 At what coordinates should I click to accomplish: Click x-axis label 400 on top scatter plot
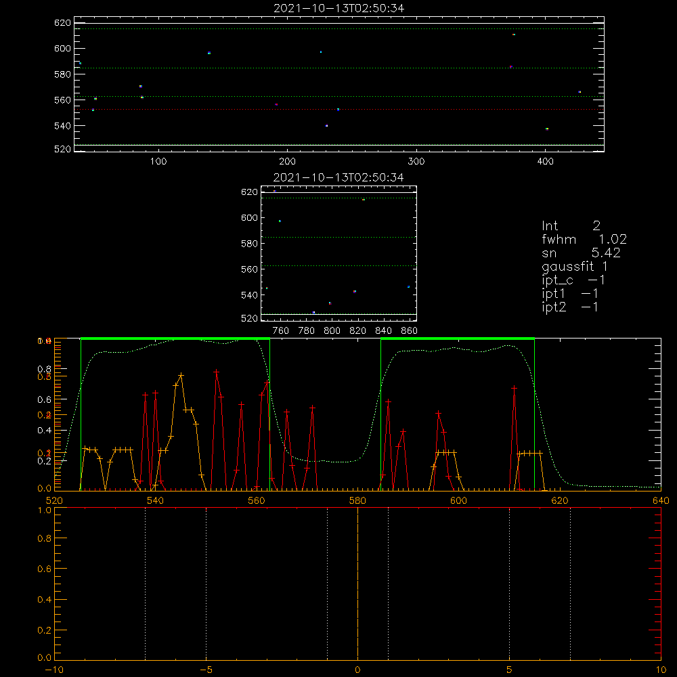coord(545,162)
